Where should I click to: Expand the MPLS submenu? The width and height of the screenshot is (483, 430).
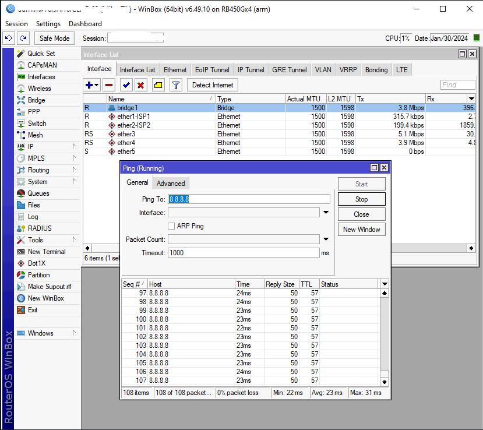(74, 158)
